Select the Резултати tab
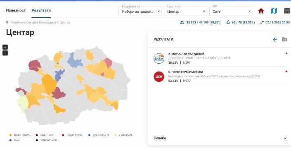 pyautogui.click(x=41, y=11)
